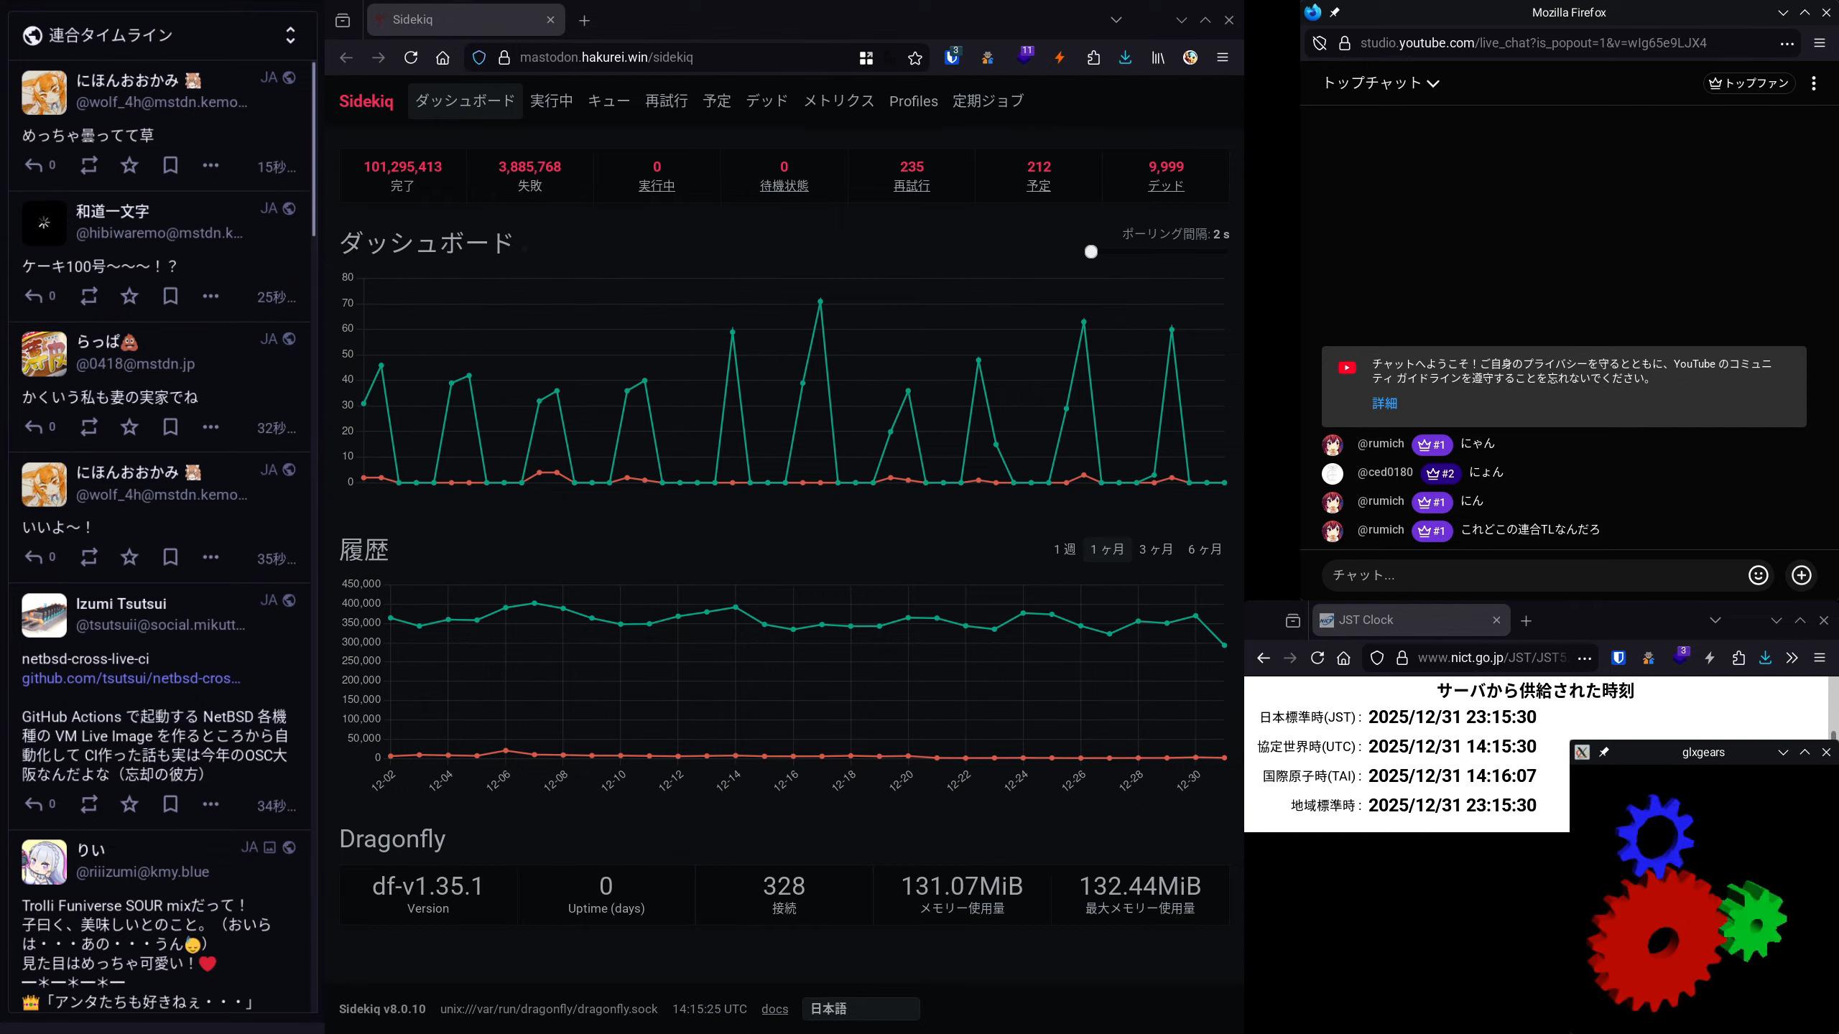This screenshot has width=1839, height=1034.
Task: Select the 3 ヶ月 history range
Action: pos(1155,549)
